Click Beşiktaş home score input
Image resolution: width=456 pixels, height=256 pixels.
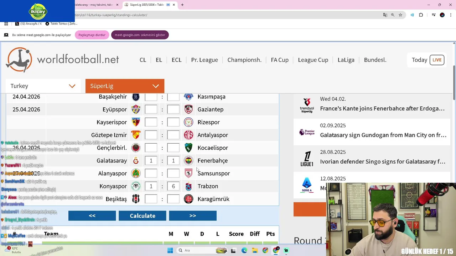coord(151,199)
